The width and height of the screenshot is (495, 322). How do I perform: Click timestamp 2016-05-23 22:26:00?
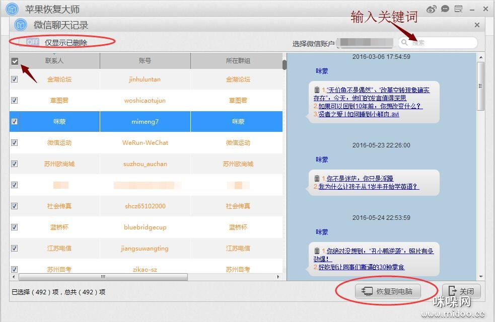point(381,145)
